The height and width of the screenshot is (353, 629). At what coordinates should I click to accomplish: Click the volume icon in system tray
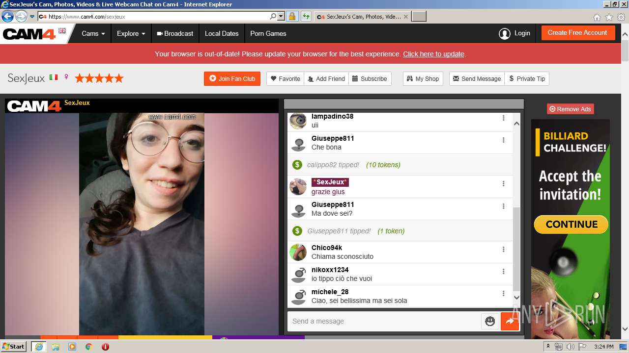(x=570, y=347)
